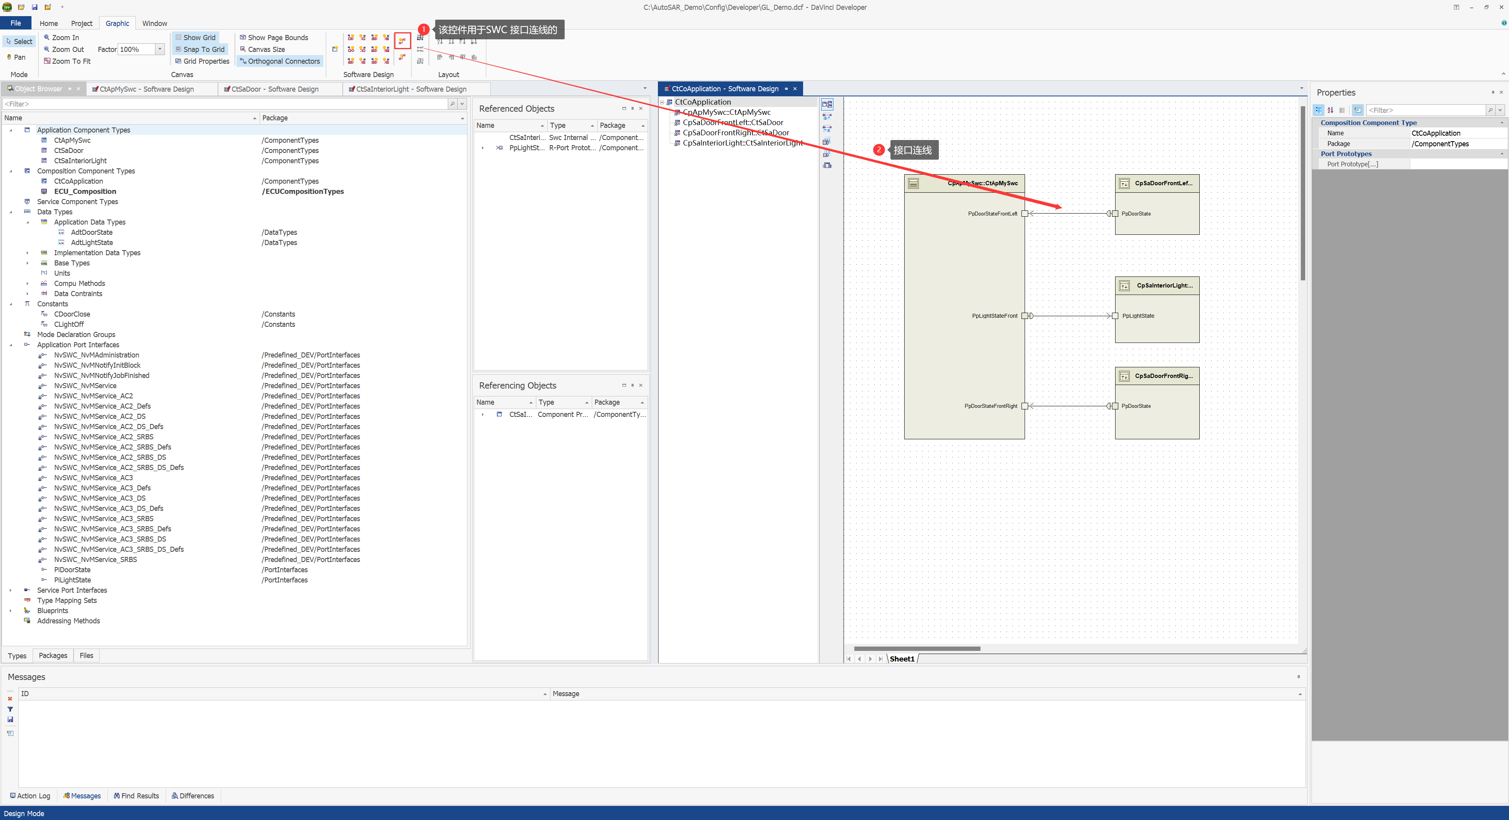Click the Zoom To Fit icon
This screenshot has width=1509, height=820.
tap(47, 61)
